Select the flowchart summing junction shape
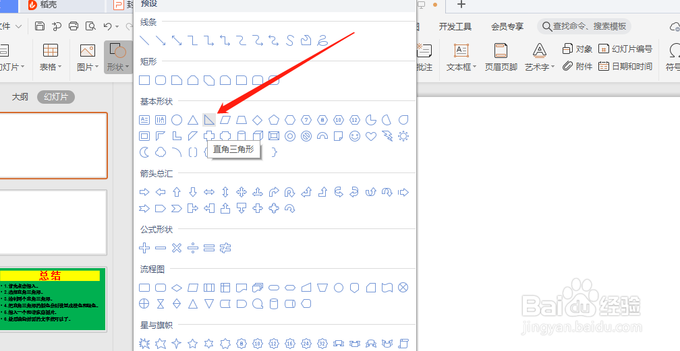 click(x=403, y=287)
